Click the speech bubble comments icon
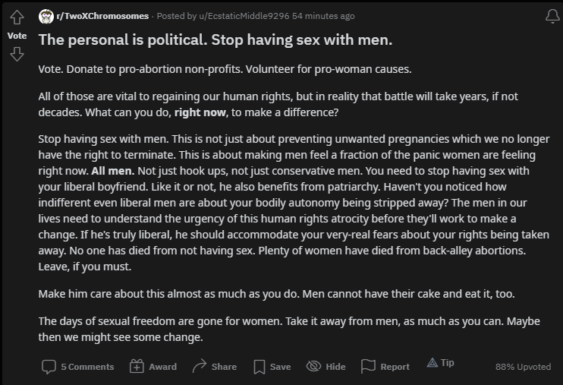563x385 pixels. coord(49,367)
